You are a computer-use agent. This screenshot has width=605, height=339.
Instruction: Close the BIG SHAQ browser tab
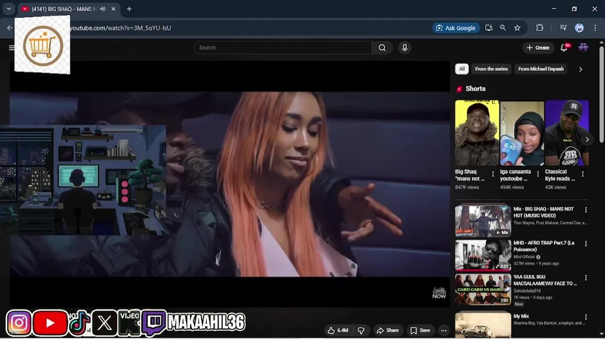pos(114,9)
